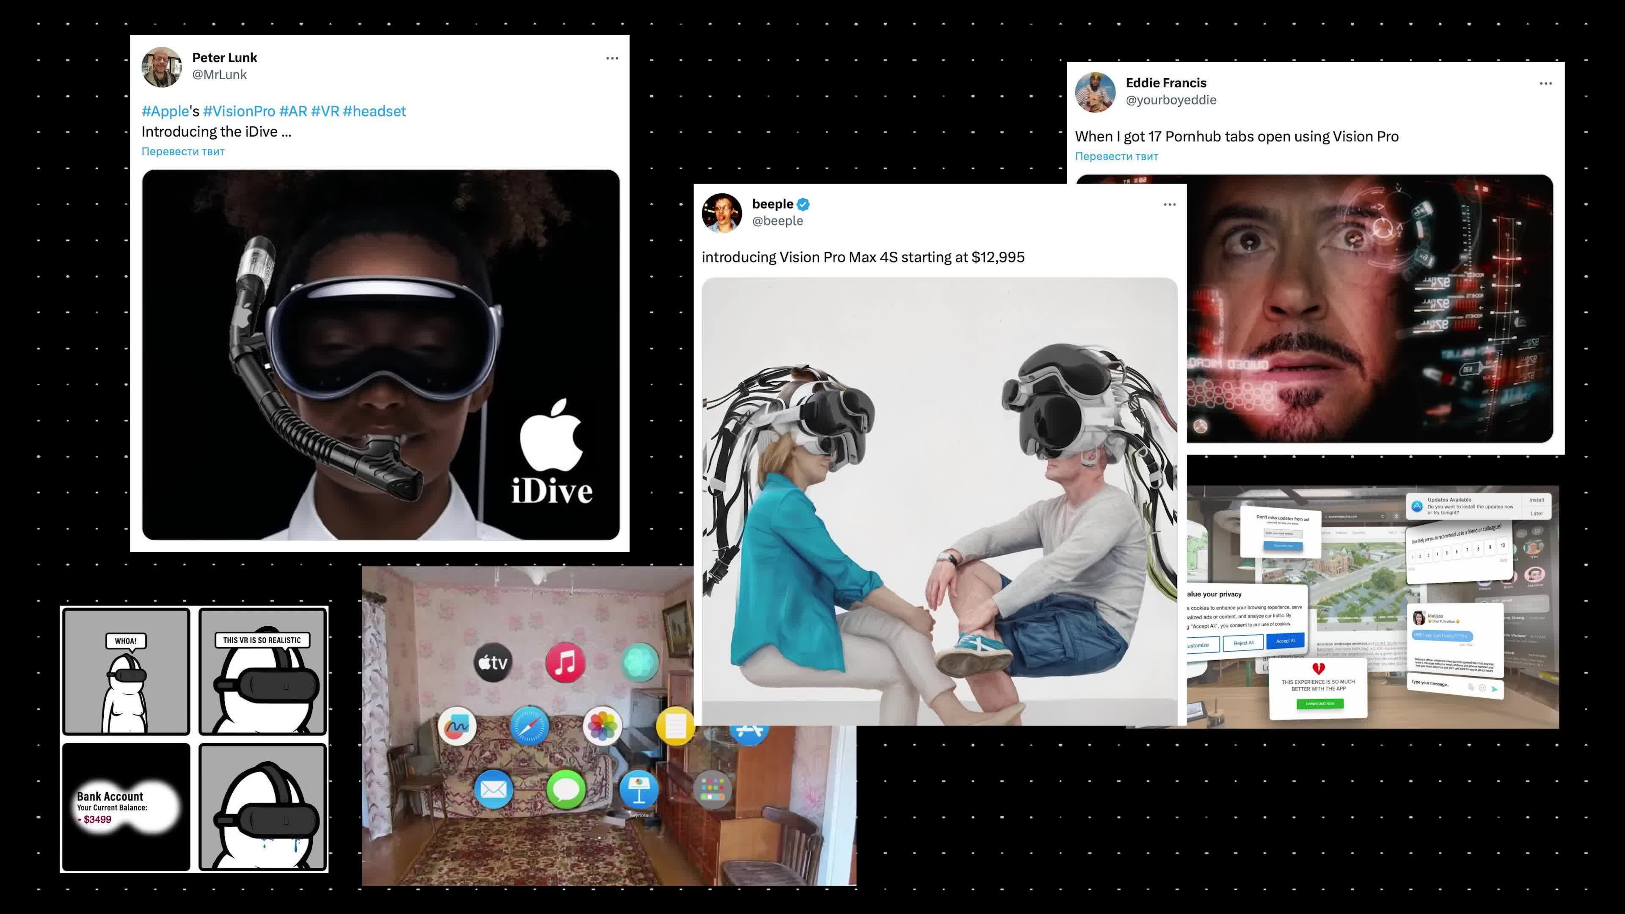Launch the green Messages app icon

pos(566,789)
